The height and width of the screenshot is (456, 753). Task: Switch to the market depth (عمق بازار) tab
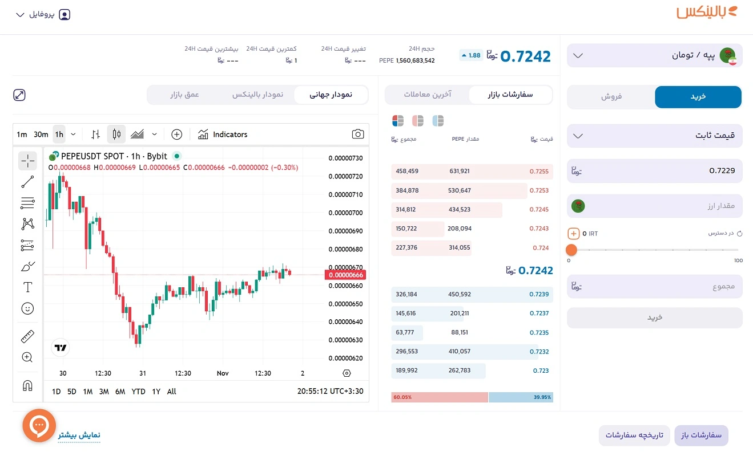point(184,95)
